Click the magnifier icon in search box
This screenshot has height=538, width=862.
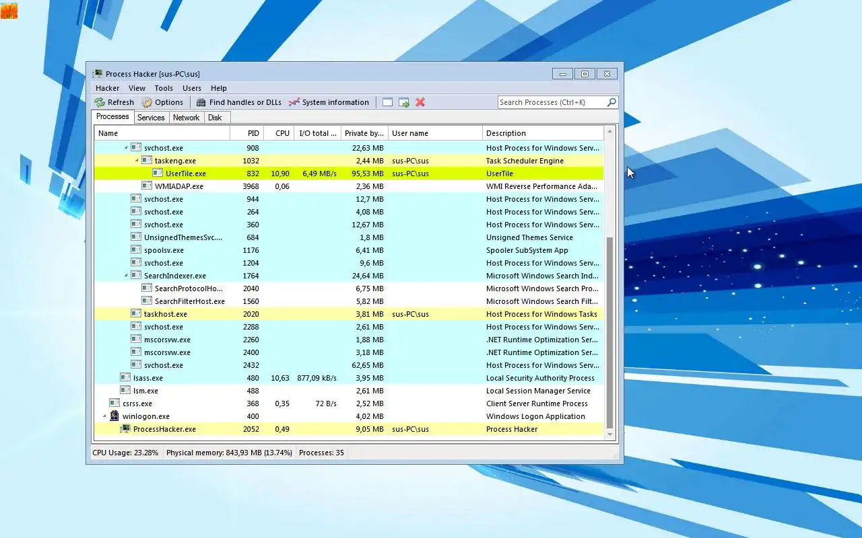pos(611,102)
